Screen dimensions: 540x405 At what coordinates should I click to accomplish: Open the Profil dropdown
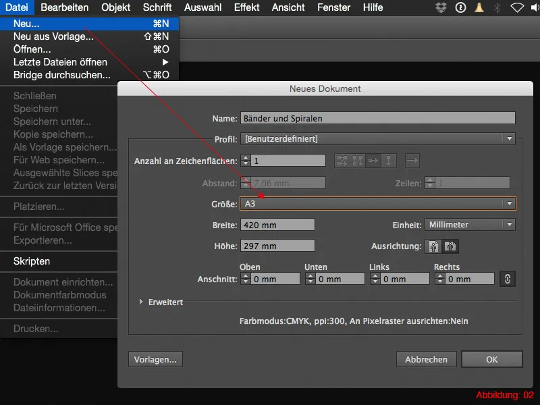pyautogui.click(x=378, y=139)
